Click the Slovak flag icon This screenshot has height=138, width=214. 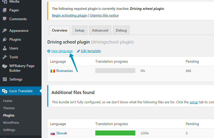[x=53, y=133]
